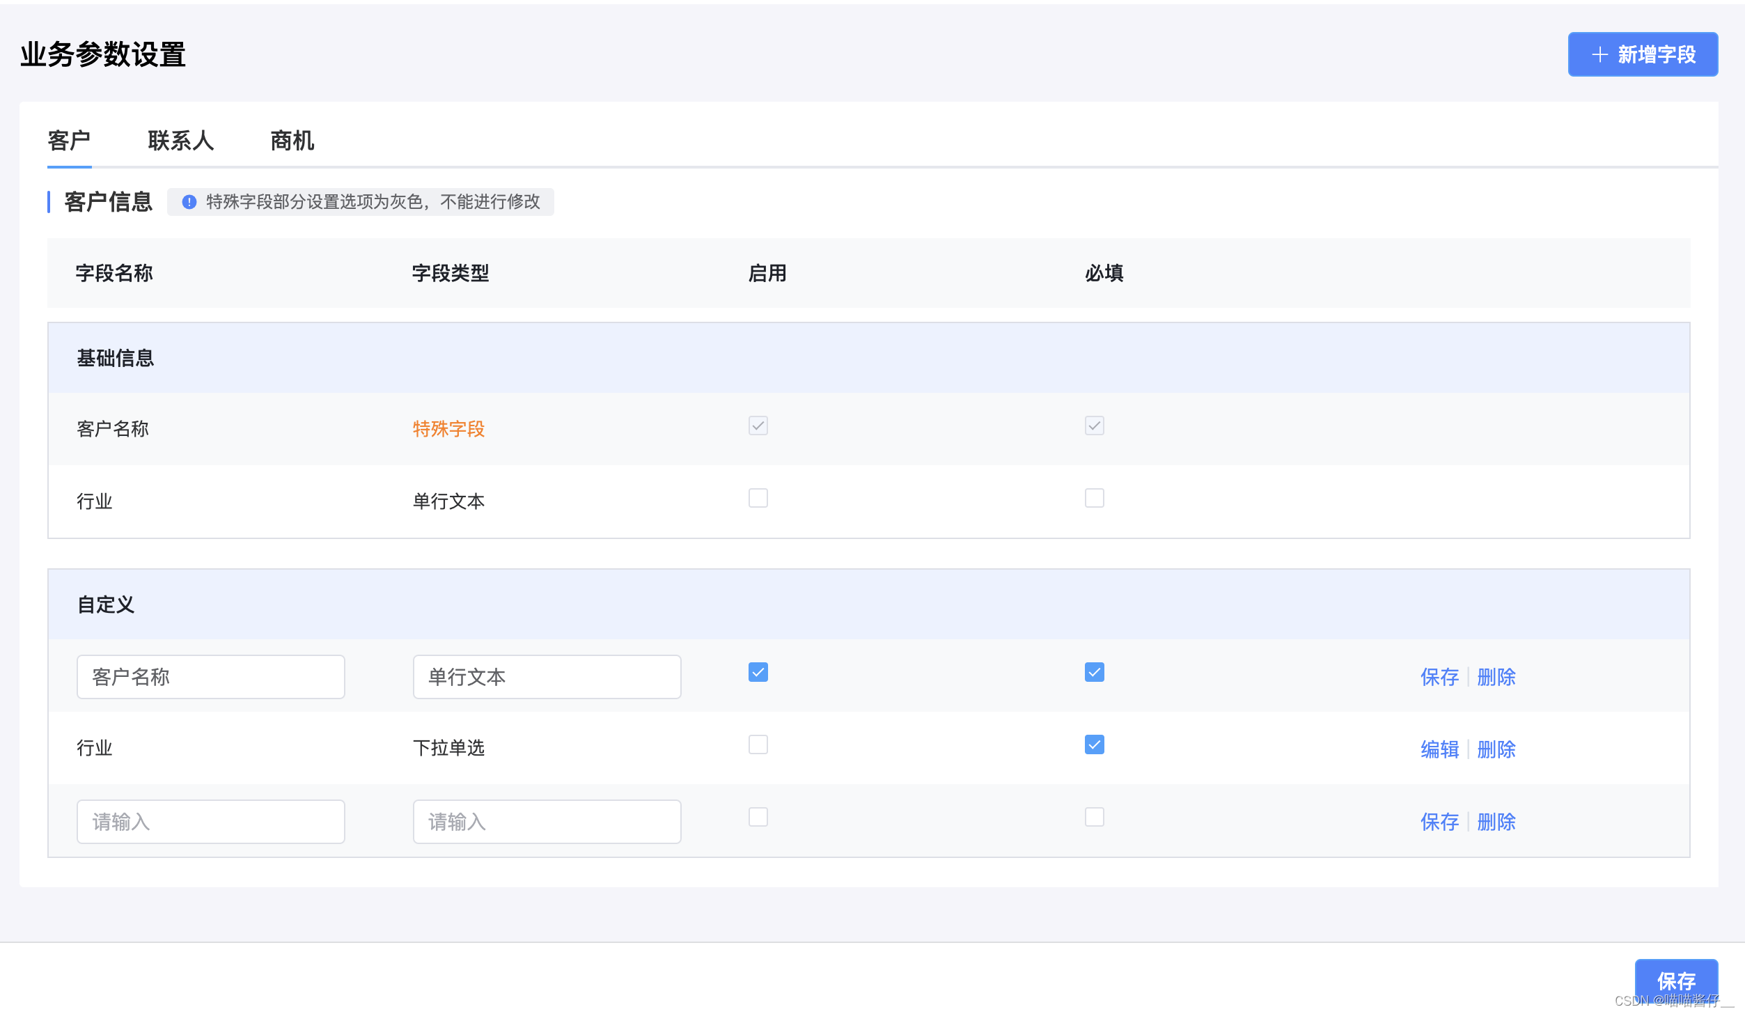
Task: Switch to the 商机 tab
Action: click(x=291, y=141)
